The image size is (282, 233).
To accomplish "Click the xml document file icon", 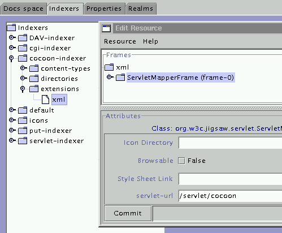I will [x=45, y=100].
